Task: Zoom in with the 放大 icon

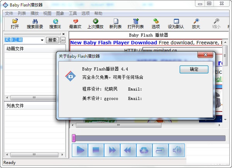Action: [196, 23]
